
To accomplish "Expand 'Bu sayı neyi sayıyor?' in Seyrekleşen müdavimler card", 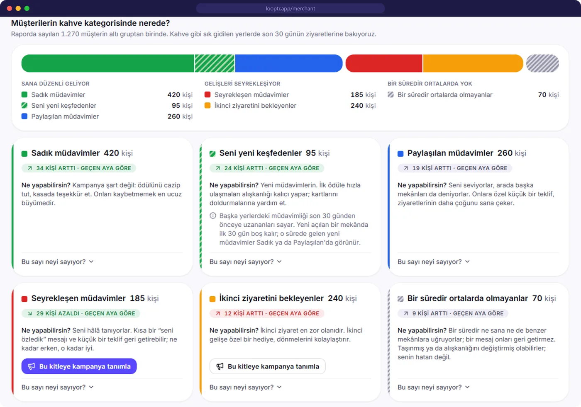I will click(x=58, y=387).
